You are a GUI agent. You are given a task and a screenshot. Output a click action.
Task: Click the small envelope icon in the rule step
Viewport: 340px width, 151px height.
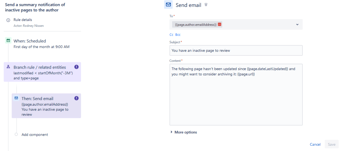pyautogui.click(x=16, y=98)
